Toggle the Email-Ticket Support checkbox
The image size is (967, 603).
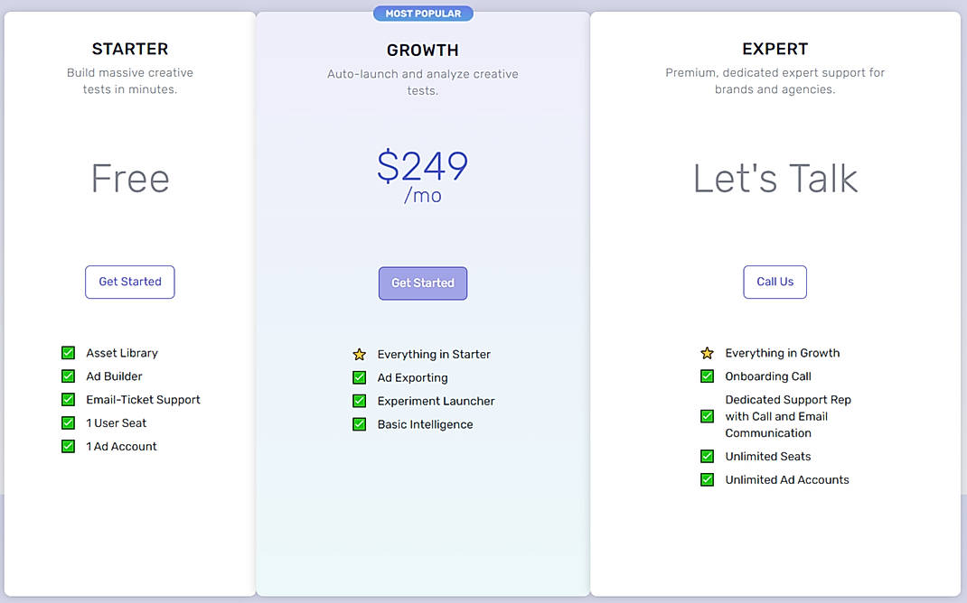tap(68, 399)
